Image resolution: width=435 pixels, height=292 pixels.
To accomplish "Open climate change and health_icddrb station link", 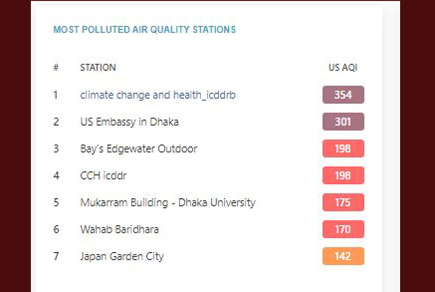I will pyautogui.click(x=158, y=95).
